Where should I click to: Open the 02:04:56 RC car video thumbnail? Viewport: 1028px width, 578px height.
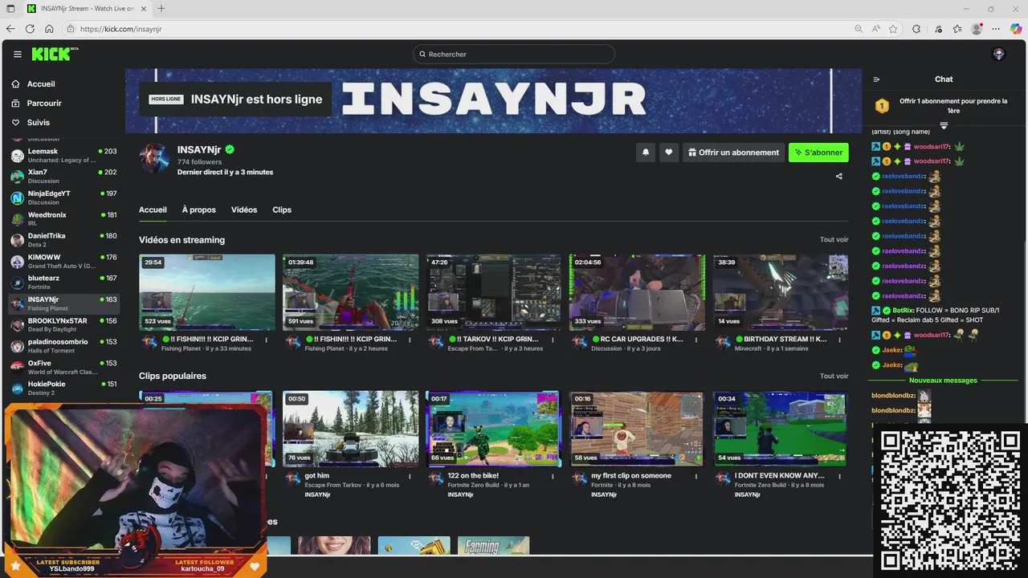(637, 292)
